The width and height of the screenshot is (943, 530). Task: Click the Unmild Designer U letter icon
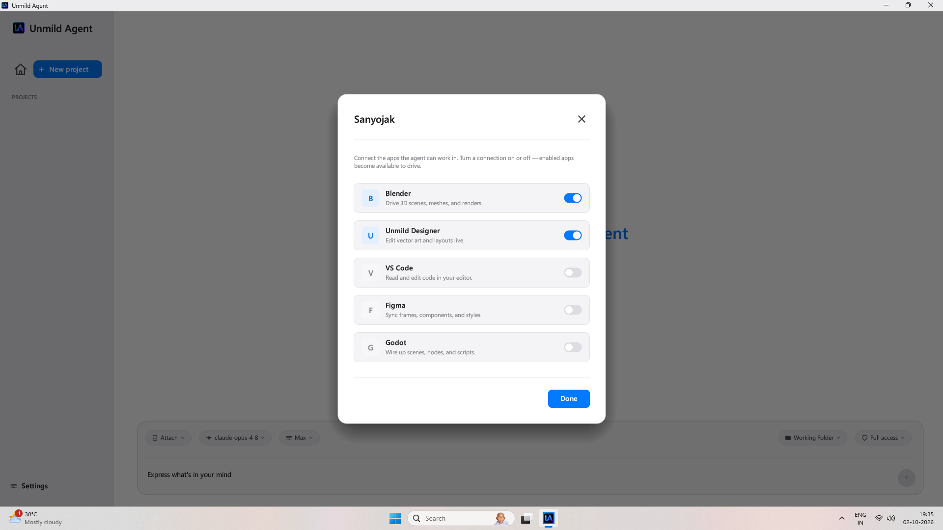(370, 236)
